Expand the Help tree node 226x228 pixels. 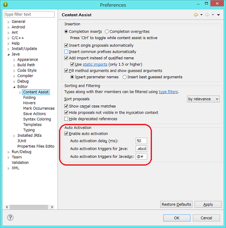click(9, 43)
